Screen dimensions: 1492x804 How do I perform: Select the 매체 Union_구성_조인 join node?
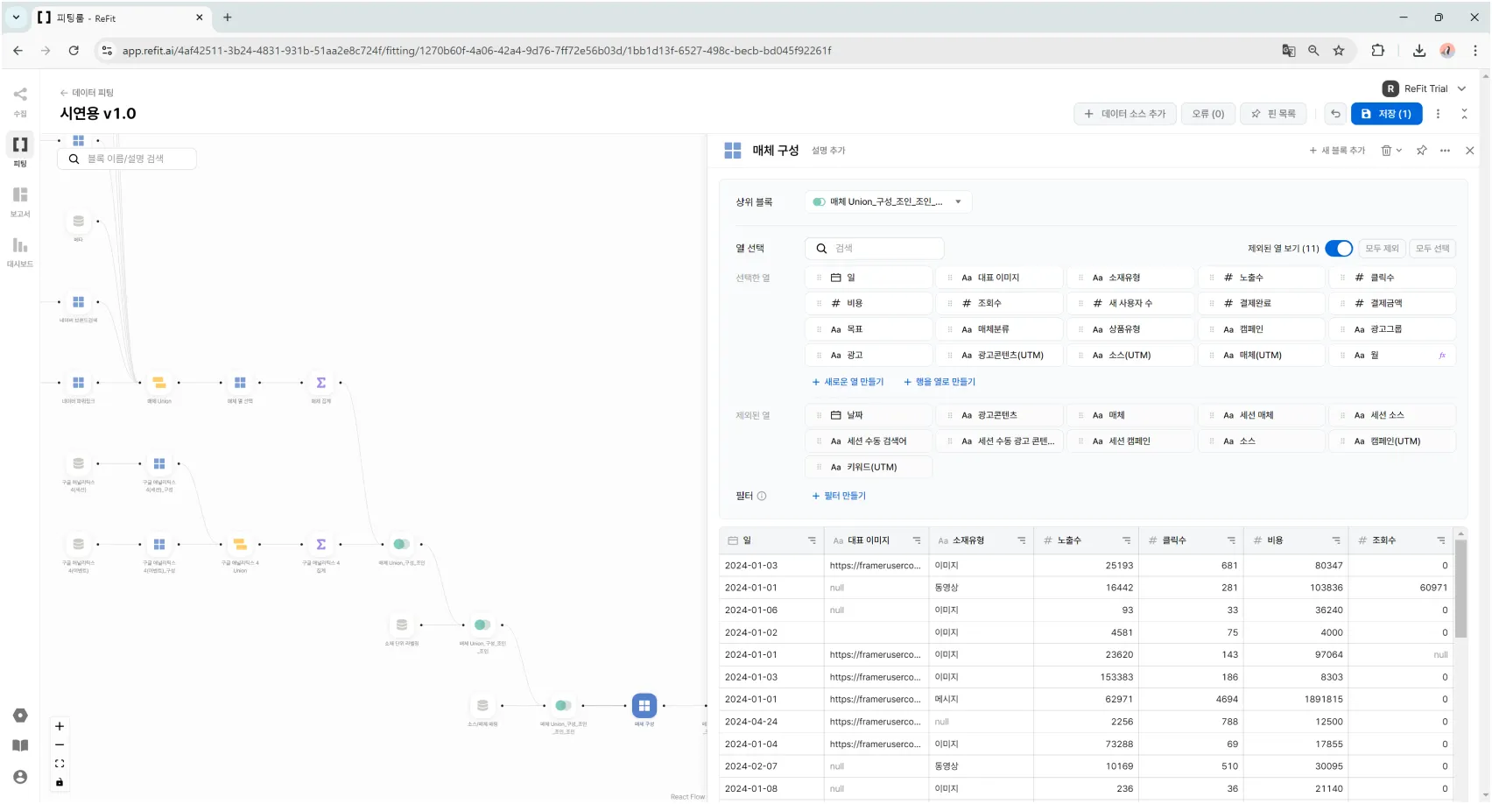(x=401, y=544)
